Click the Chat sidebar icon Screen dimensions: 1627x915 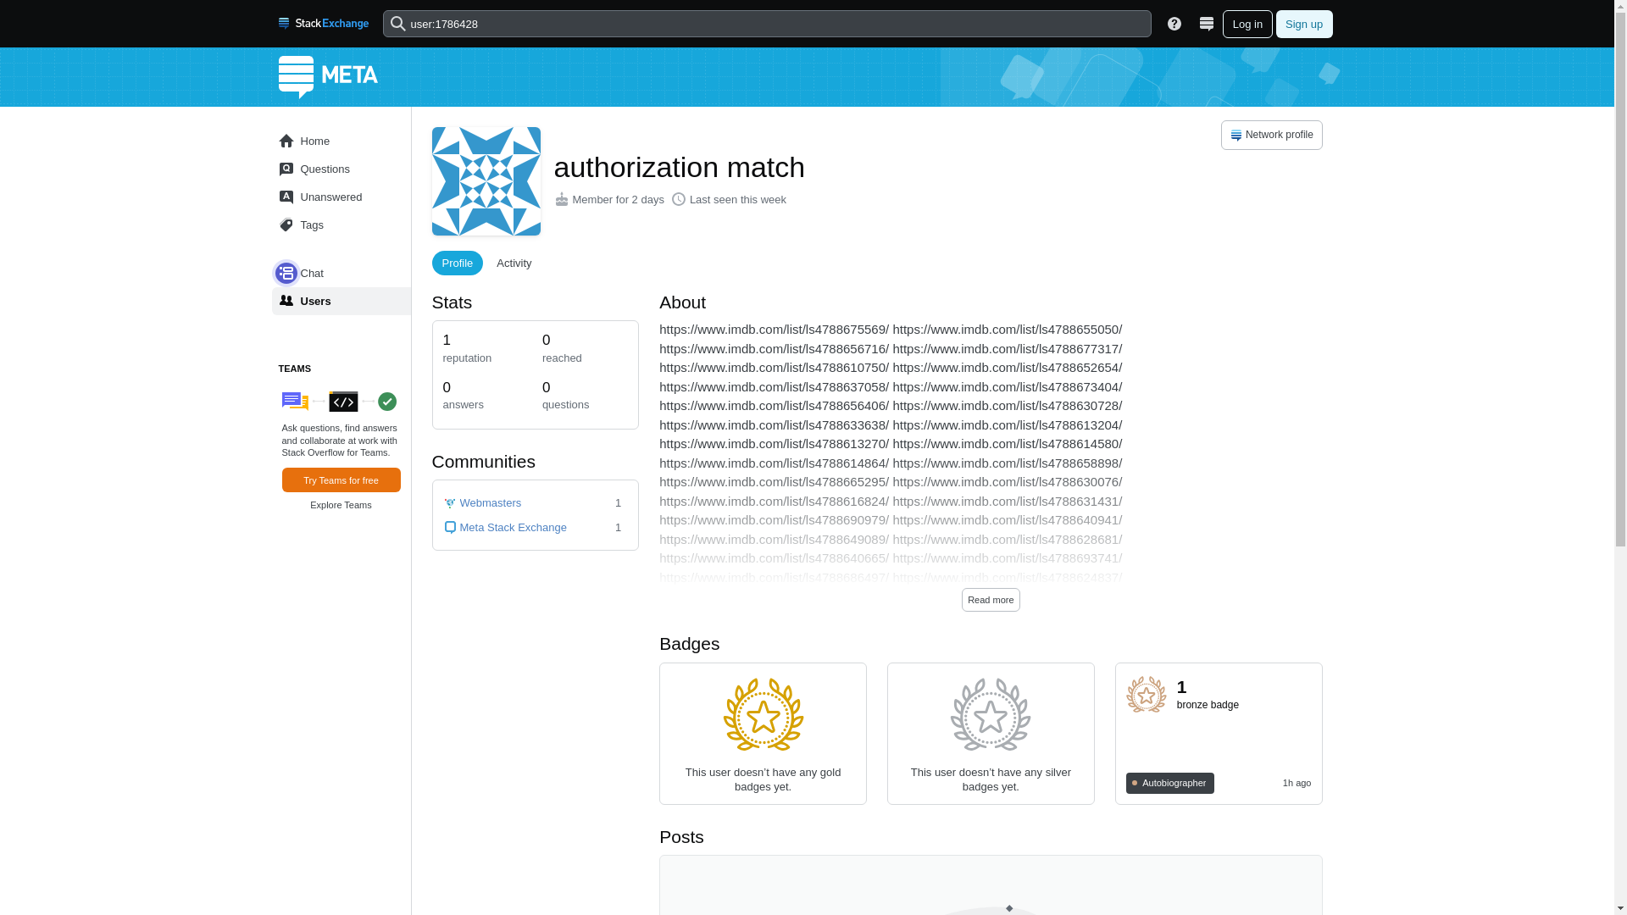pyautogui.click(x=286, y=273)
